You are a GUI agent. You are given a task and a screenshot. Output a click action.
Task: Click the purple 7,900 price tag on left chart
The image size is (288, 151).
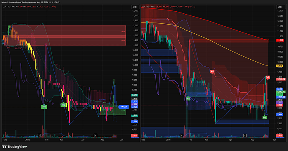135,104
